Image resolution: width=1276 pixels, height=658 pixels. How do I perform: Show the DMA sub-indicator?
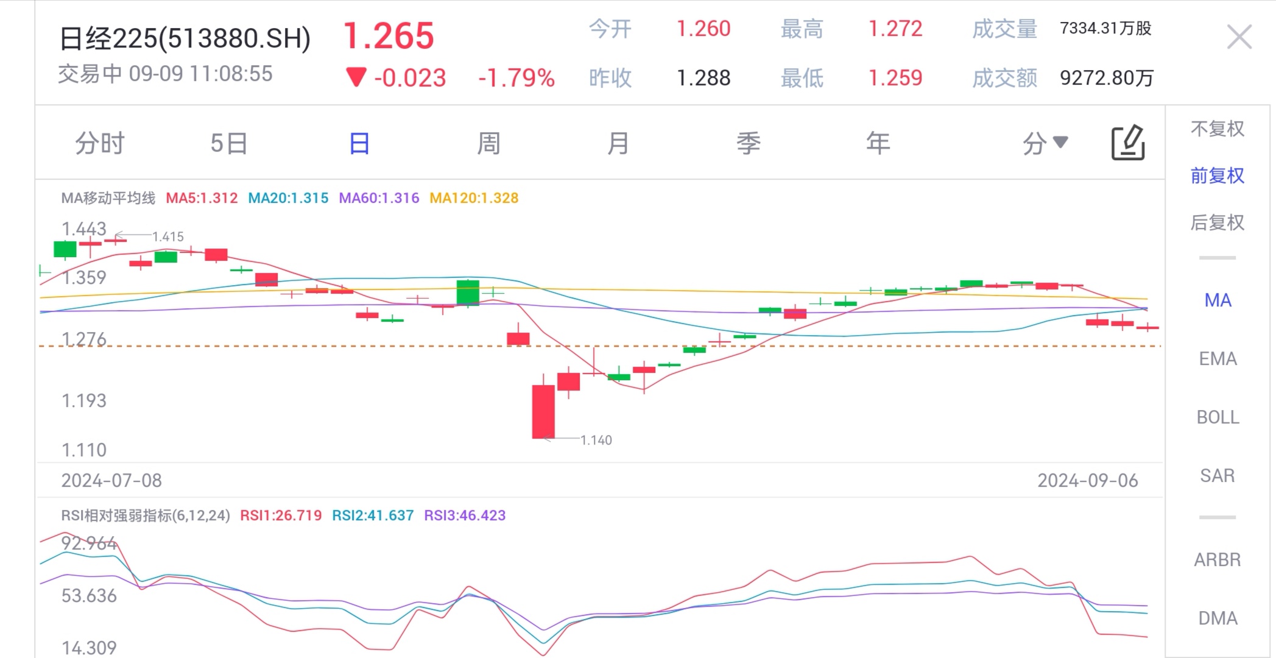click(x=1217, y=618)
